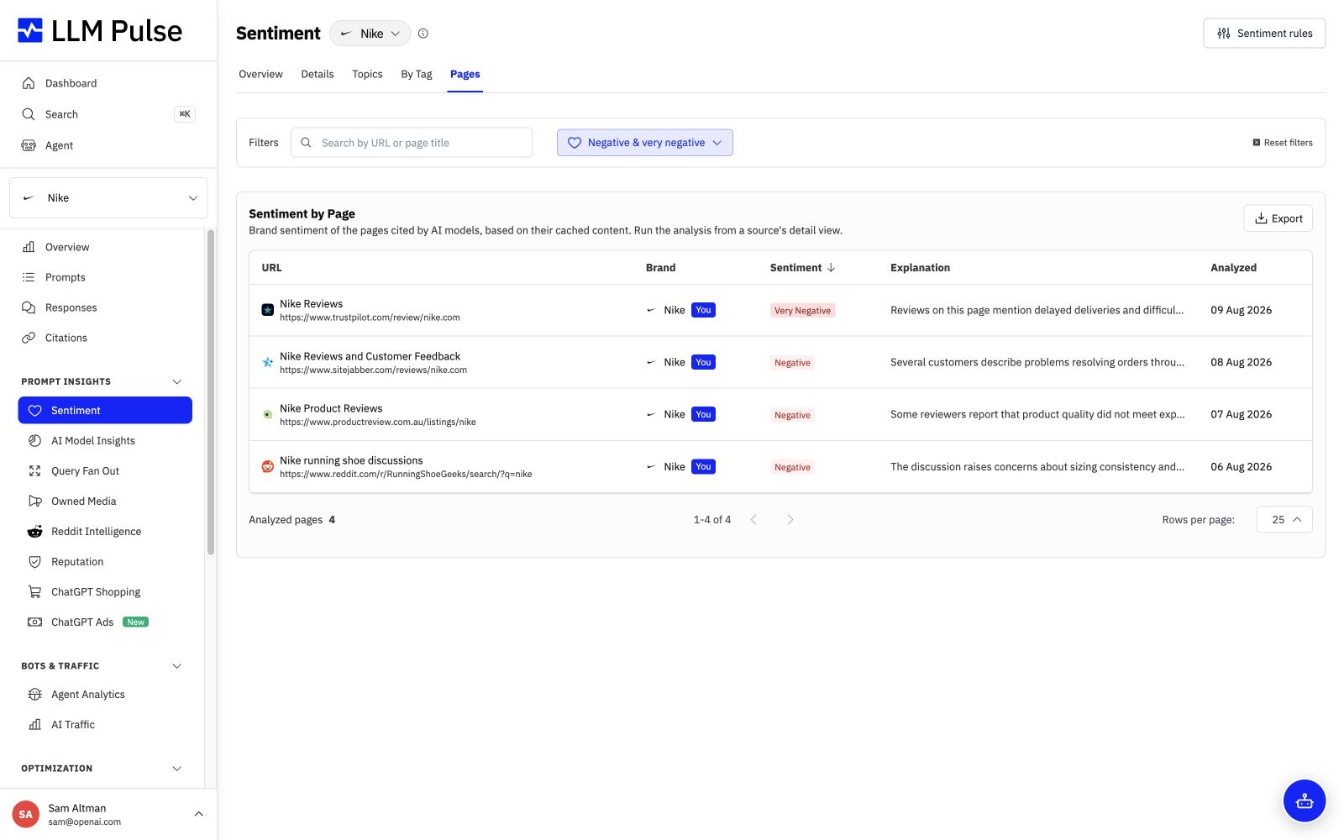Image resolution: width=1344 pixels, height=840 pixels.
Task: Switch to the Details tab
Action: [x=318, y=74]
